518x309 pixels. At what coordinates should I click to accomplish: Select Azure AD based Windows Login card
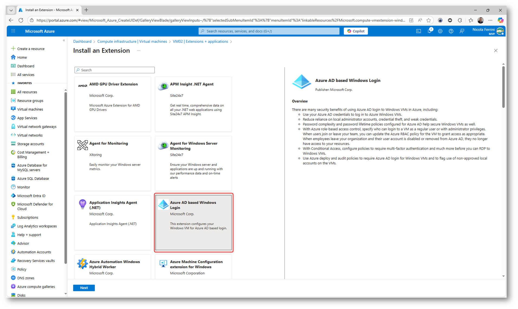tap(193, 223)
